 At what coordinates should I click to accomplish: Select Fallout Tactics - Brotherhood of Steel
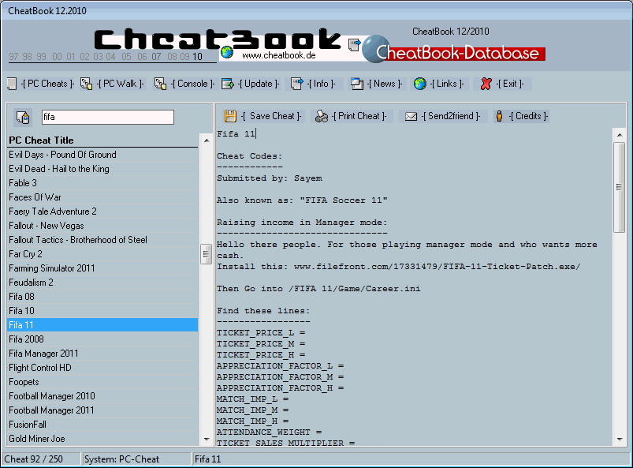(x=102, y=240)
